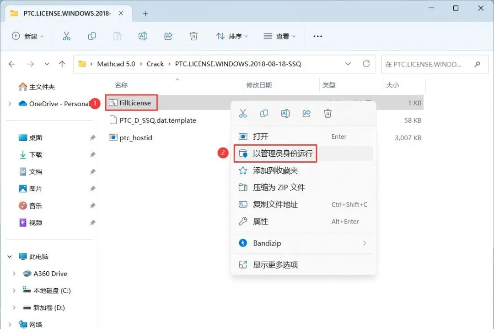This screenshot has width=494, height=329.
Task: Click the Copy icon in the context menu
Action: [x=264, y=113]
